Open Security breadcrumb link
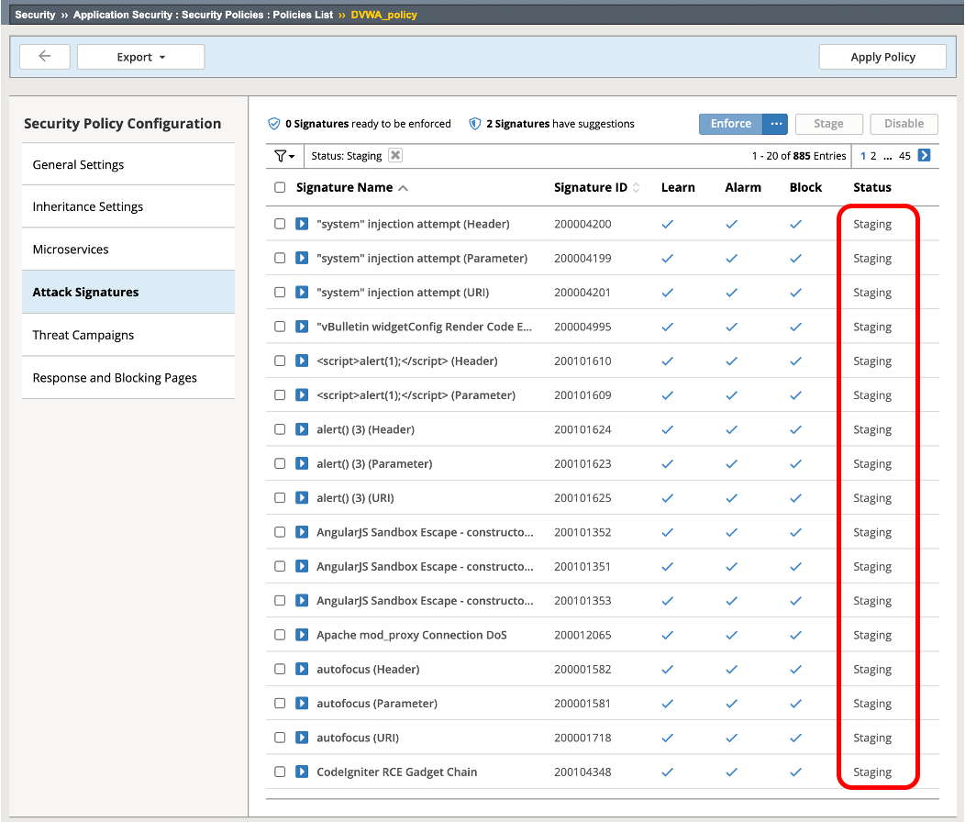The height and width of the screenshot is (822, 965). pos(35,15)
